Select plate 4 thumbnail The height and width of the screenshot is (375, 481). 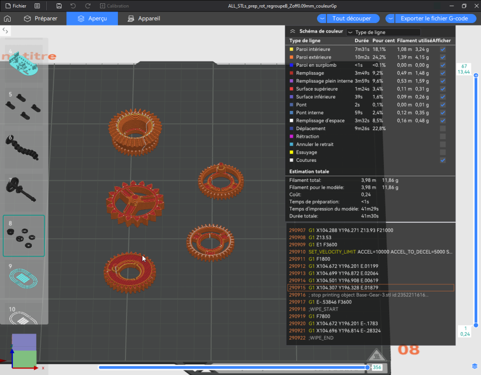click(24, 63)
